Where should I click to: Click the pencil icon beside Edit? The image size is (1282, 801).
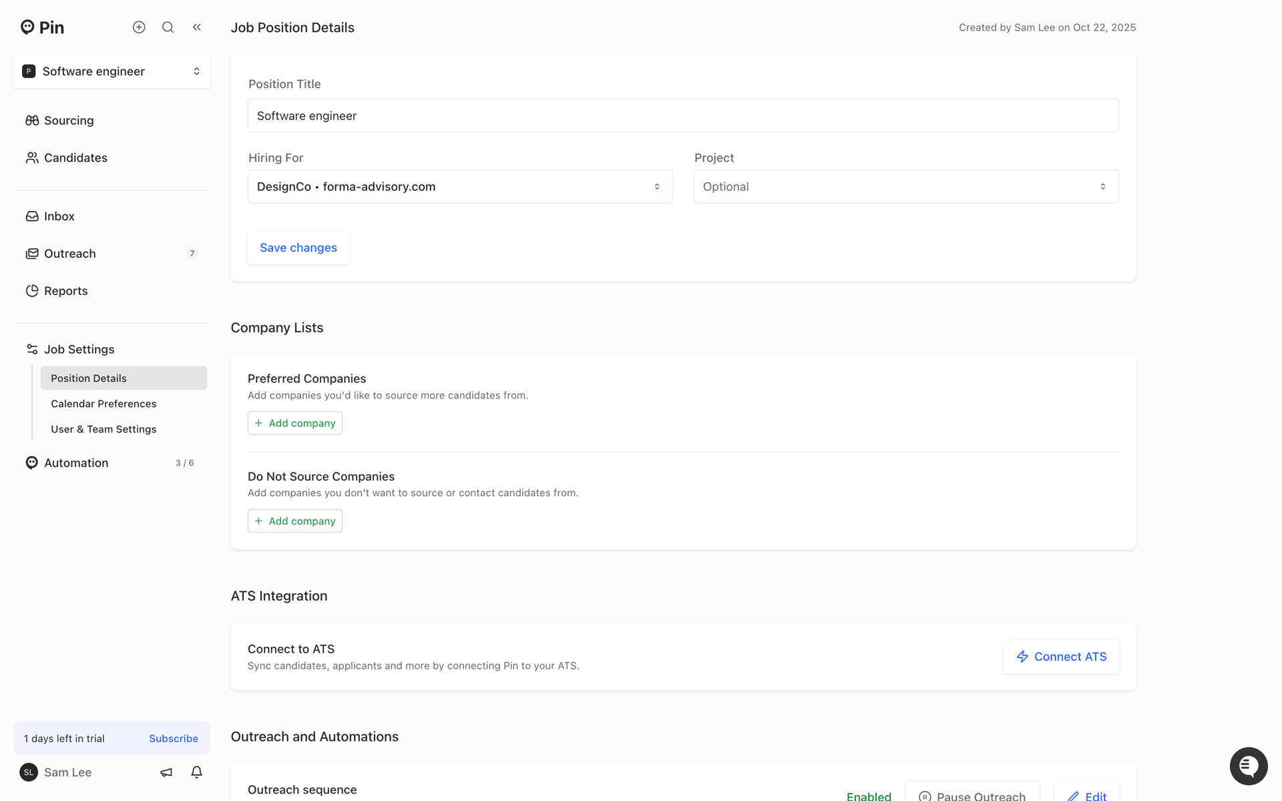1073,796
